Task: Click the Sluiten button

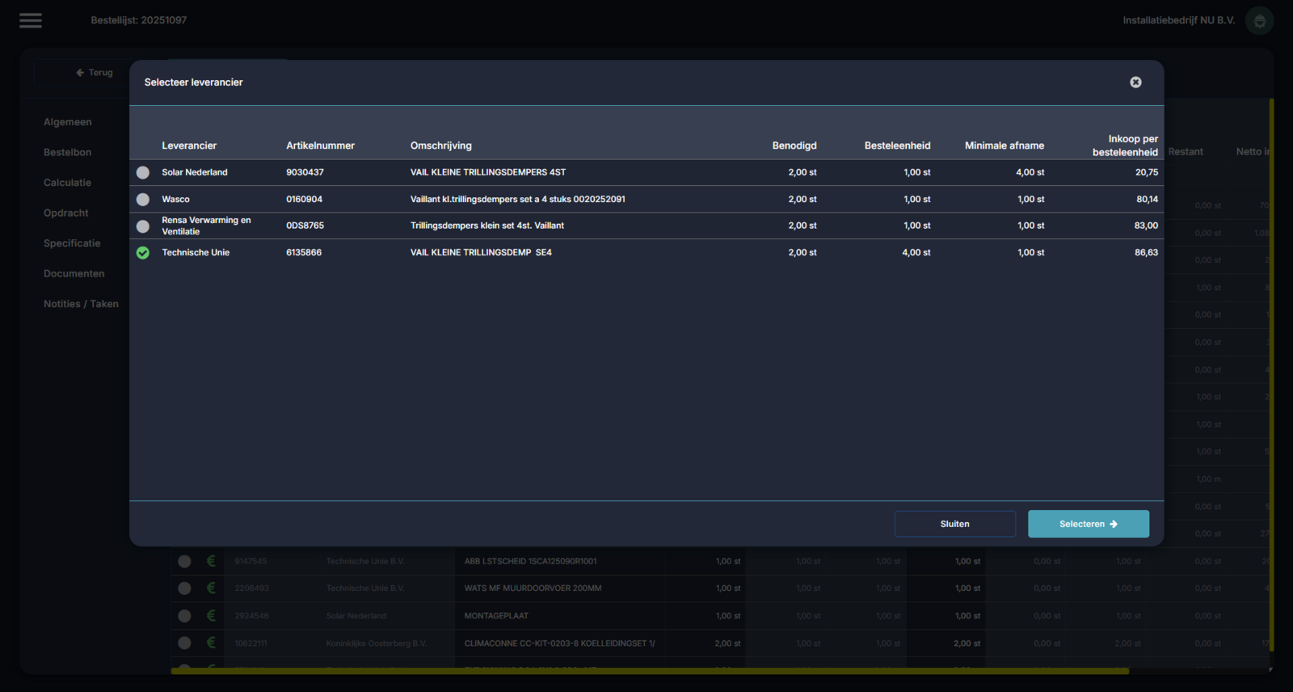Action: pos(955,524)
